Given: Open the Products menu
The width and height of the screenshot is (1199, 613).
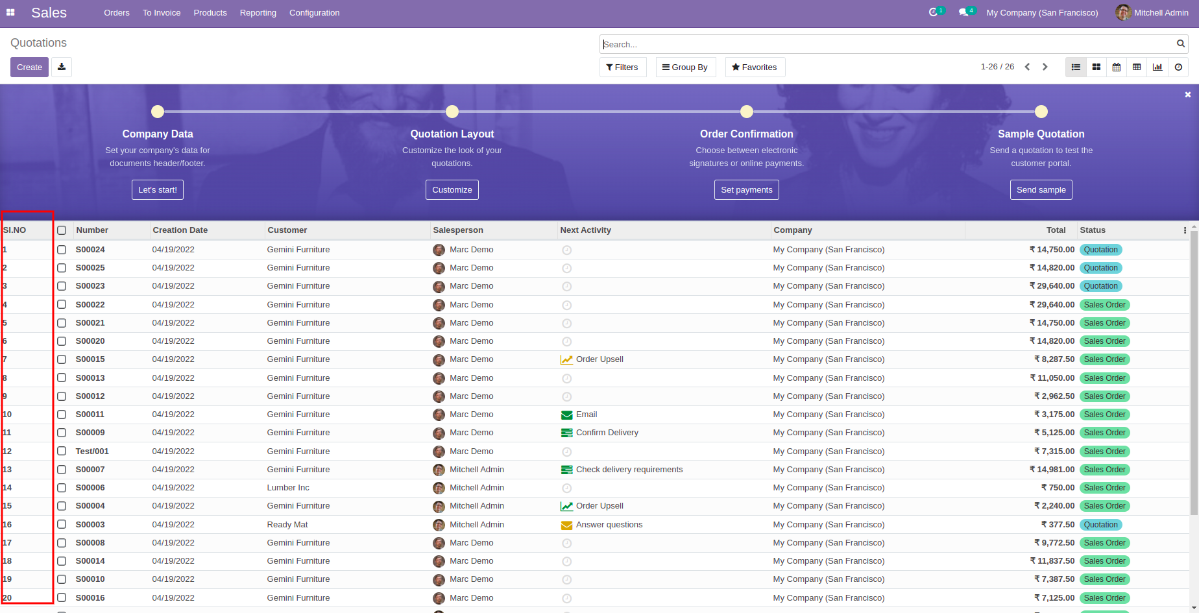Looking at the screenshot, I should point(210,12).
